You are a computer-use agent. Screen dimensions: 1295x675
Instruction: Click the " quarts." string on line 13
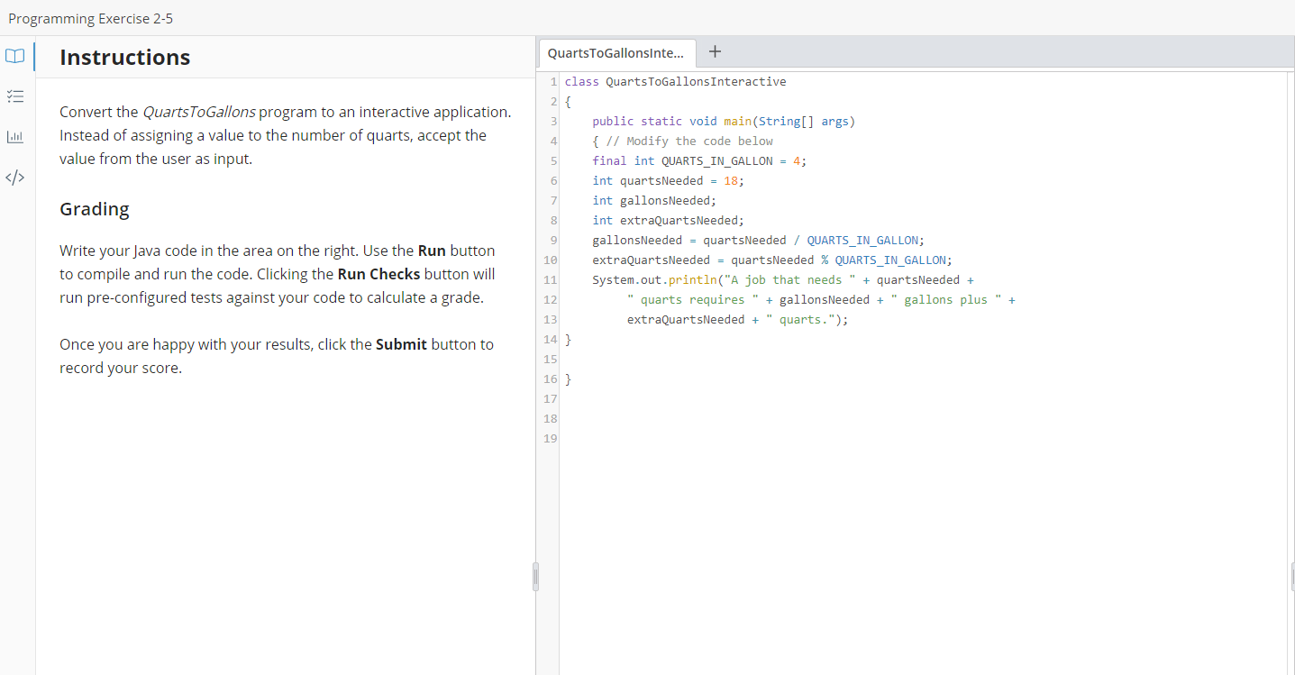click(800, 320)
